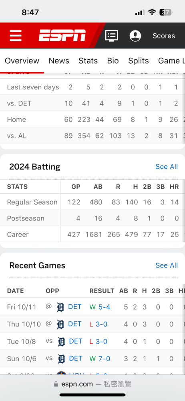Open Scores in the header
185x401 pixels.
(164, 36)
